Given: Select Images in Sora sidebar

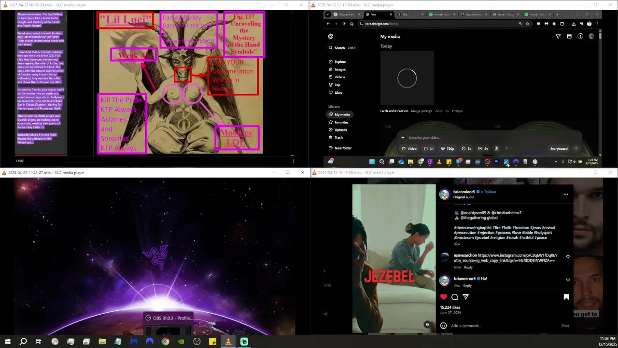Looking at the screenshot, I should click(337, 70).
